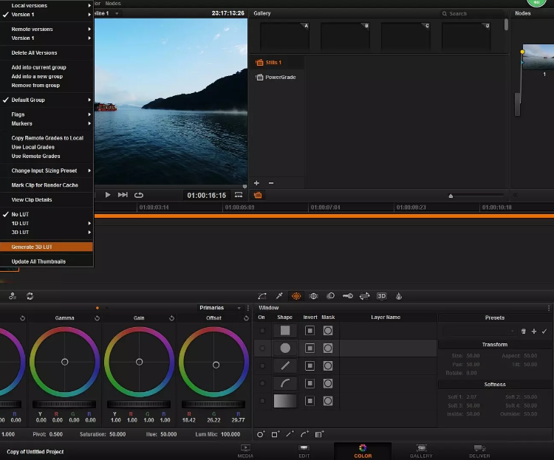Screen dimensions: 554x460
Task: Delete the window preset trash icon
Action: click(524, 332)
